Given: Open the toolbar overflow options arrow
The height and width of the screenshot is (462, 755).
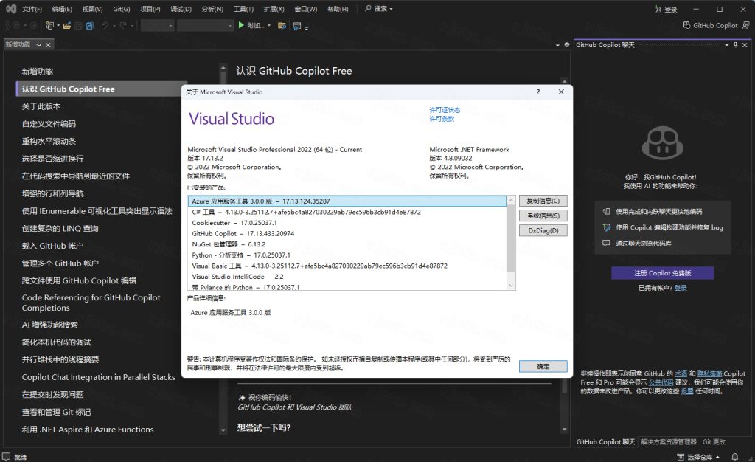Looking at the screenshot, I should pos(306,27).
